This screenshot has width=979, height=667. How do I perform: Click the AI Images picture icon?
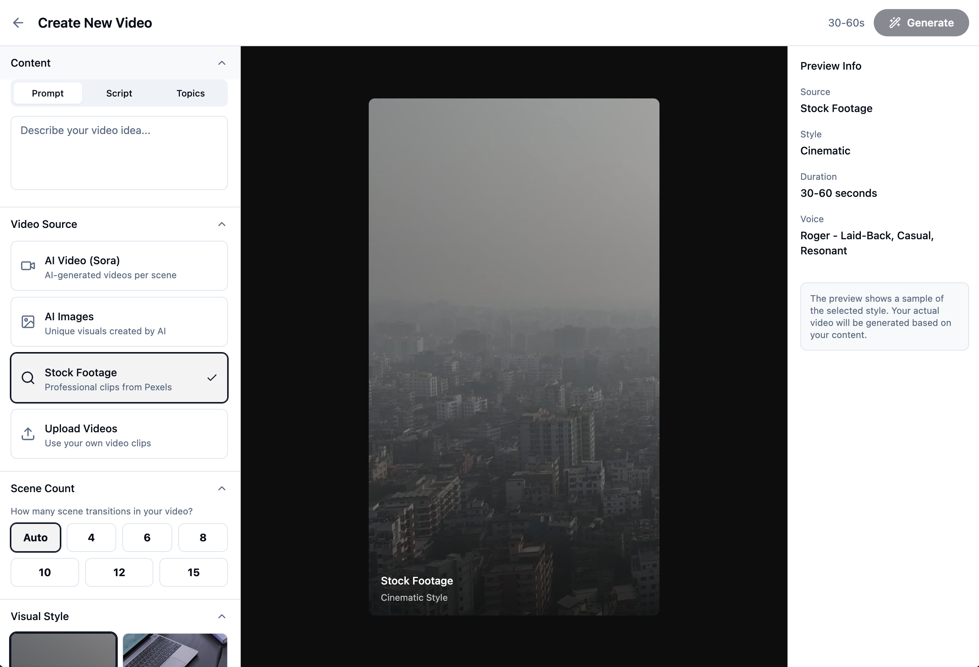(x=28, y=322)
